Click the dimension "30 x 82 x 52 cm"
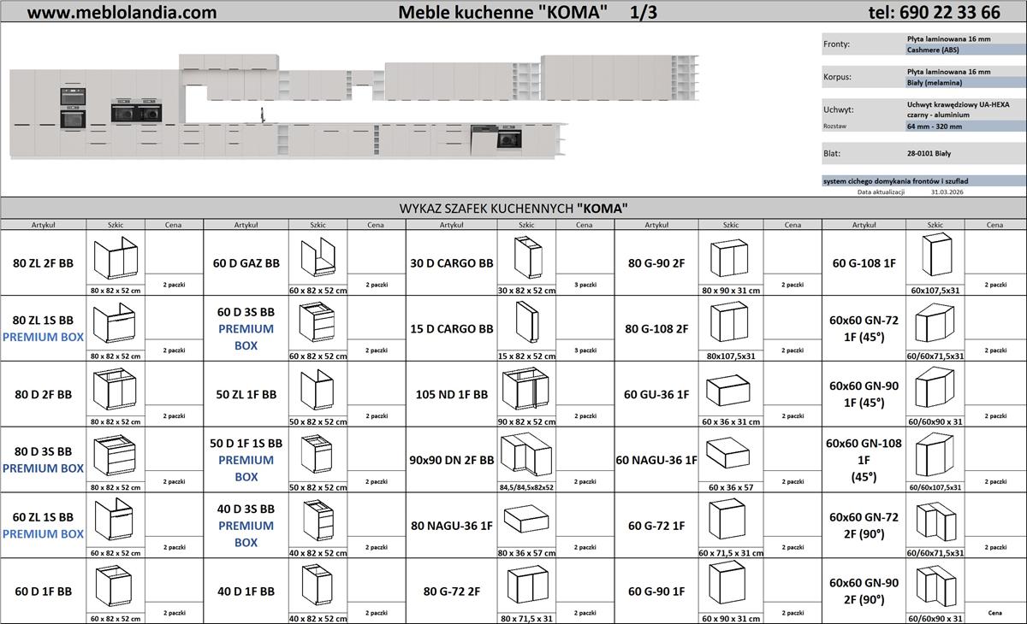The height and width of the screenshot is (624, 1027). [525, 291]
